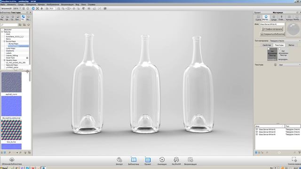Click the half-shaded shield icon in top toolbar
Screen dimensions: 301x169
click(84, 8)
